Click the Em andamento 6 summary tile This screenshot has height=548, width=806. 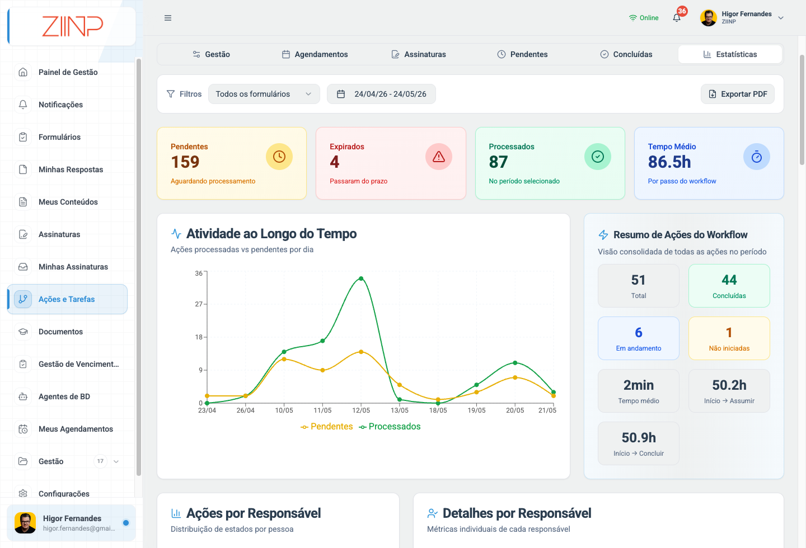639,338
